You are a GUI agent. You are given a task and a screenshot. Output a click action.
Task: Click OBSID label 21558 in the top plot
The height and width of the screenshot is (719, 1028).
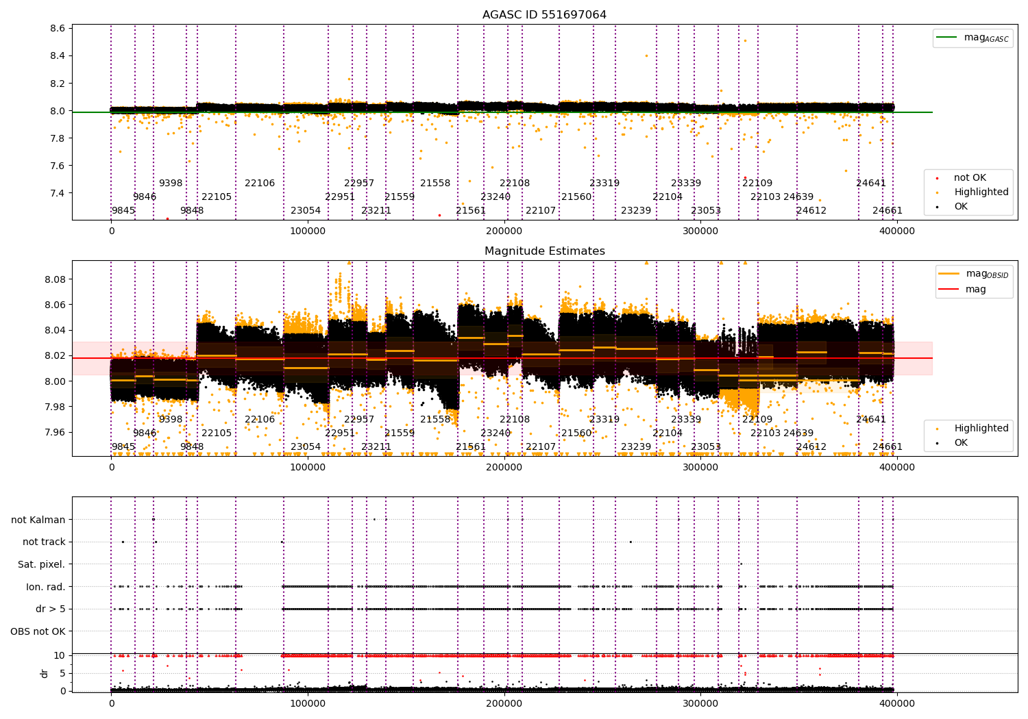[x=435, y=183]
